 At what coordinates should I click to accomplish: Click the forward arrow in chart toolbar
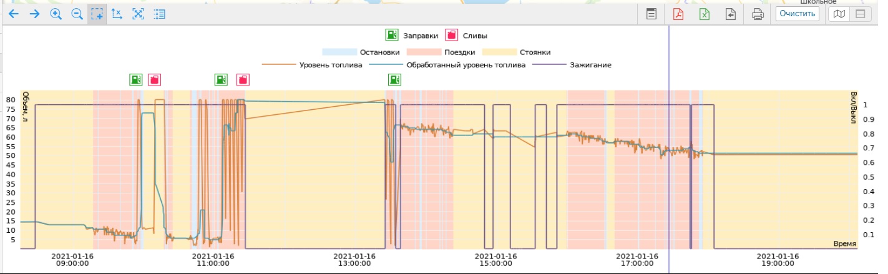point(35,14)
